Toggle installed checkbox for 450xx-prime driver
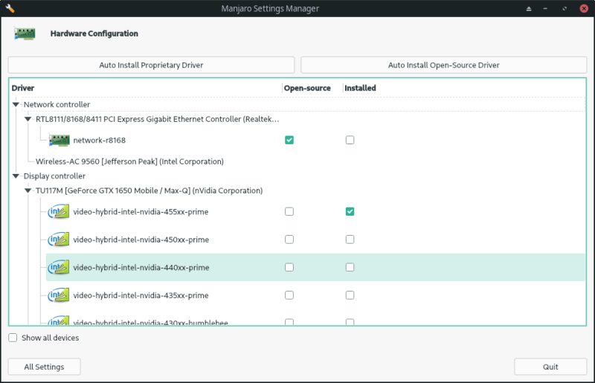Viewport: 595px width, 383px height. (350, 239)
